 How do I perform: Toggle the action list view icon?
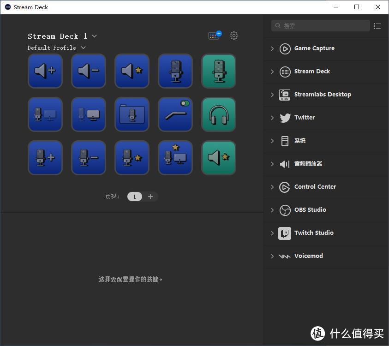pos(377,26)
